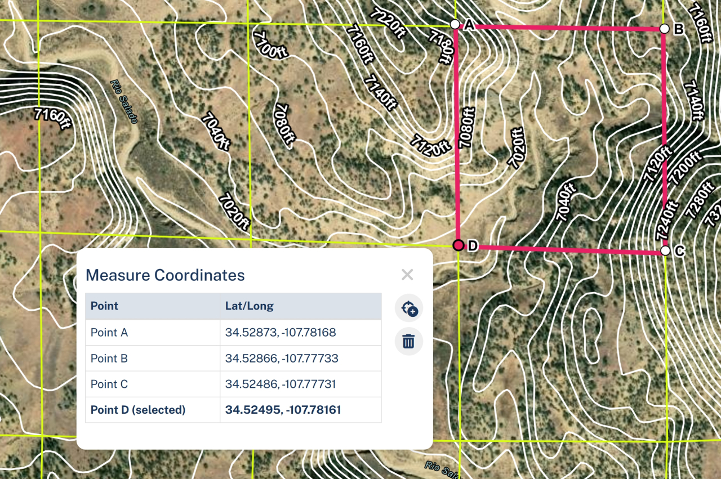Click Point D coordinates 34.52495, -107.78161
721x479 pixels.
283,410
